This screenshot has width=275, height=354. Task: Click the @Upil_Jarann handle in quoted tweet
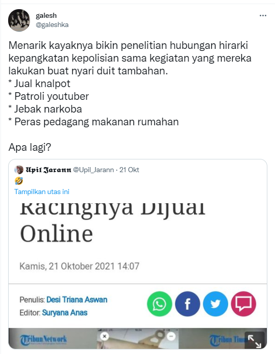point(94,170)
